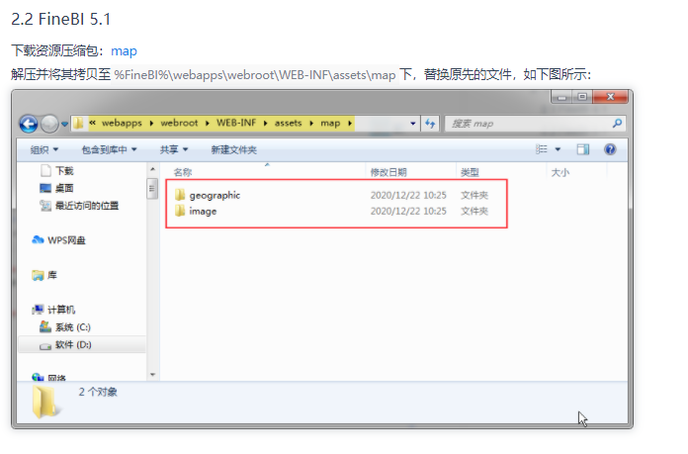The image size is (688, 454).
Task: Select webroot in the address breadcrumb
Action: 179,123
